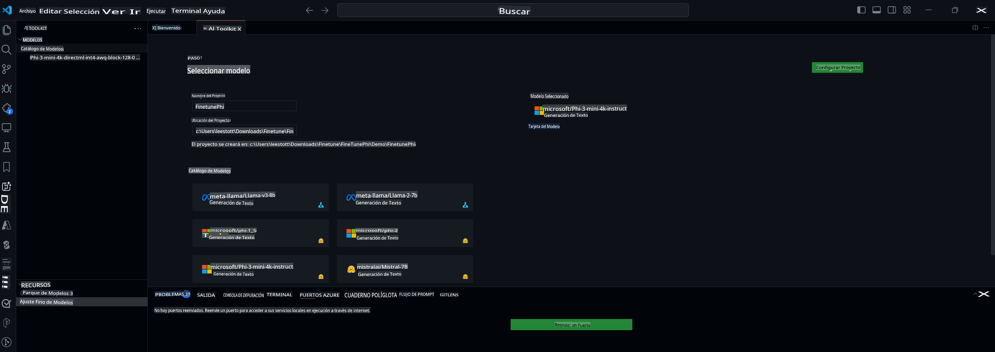Open editor More Actions ellipsis

pos(986,28)
